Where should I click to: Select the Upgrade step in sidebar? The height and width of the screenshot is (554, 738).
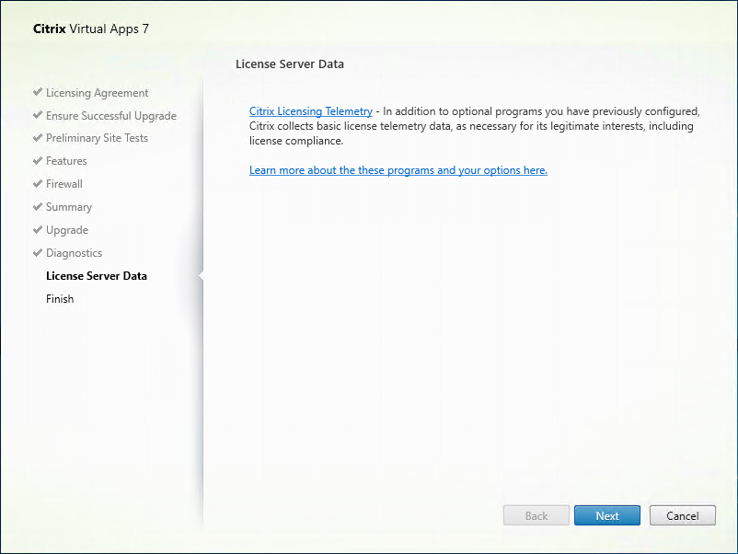pos(67,230)
